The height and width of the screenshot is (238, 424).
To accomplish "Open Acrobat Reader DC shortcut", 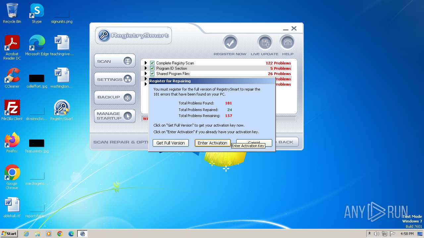I will point(12,48).
